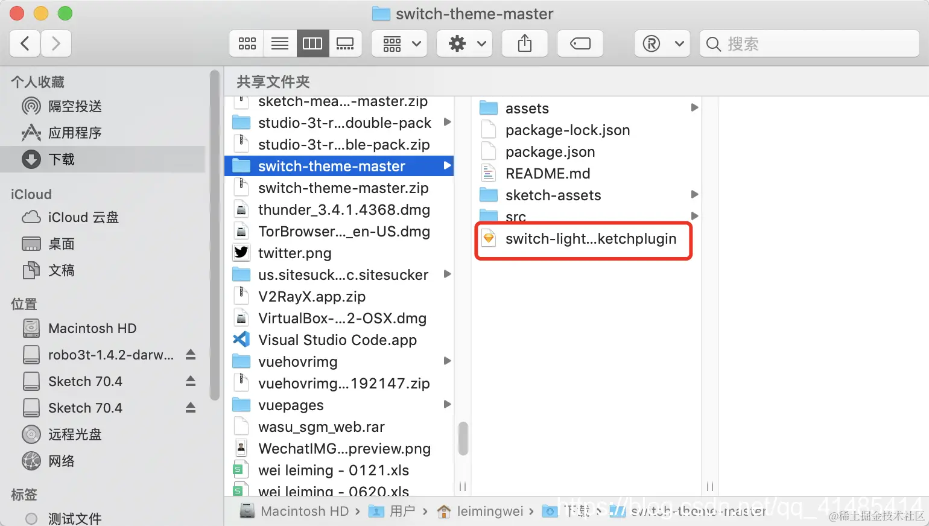929x526 pixels.
Task: Eject the first Sketch 70.4 volume
Action: [x=191, y=381]
